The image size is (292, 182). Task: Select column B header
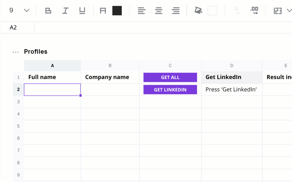tap(110, 66)
